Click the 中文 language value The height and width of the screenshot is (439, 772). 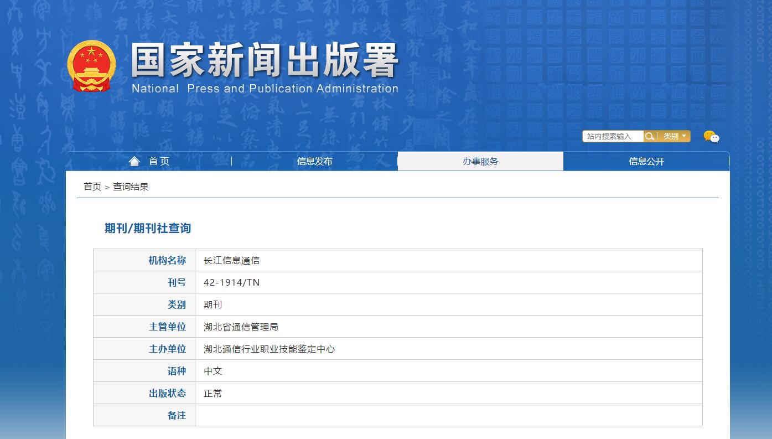coord(213,371)
